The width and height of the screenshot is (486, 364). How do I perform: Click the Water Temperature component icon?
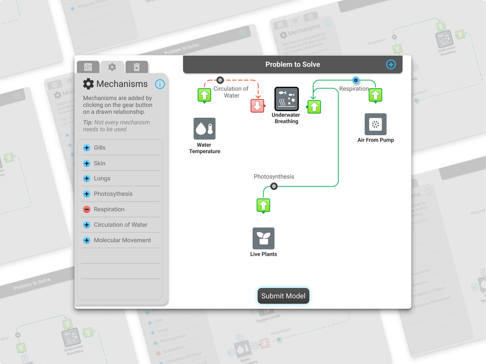point(204,129)
